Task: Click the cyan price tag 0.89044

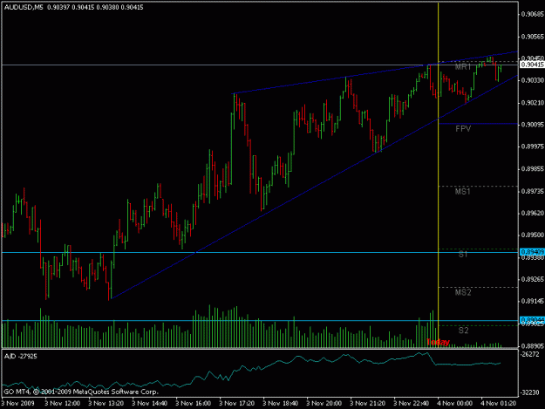Action: [532, 320]
